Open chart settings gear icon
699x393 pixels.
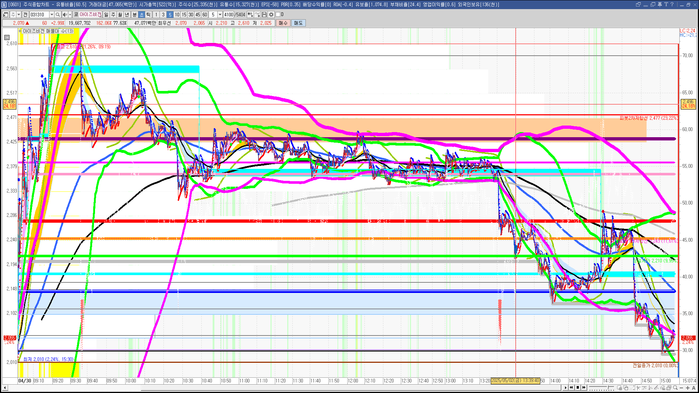pyautogui.click(x=271, y=15)
